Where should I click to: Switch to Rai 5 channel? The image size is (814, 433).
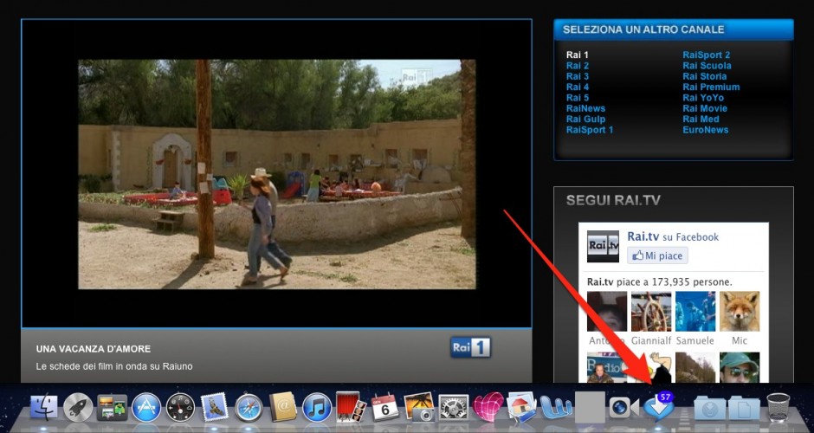pyautogui.click(x=578, y=98)
